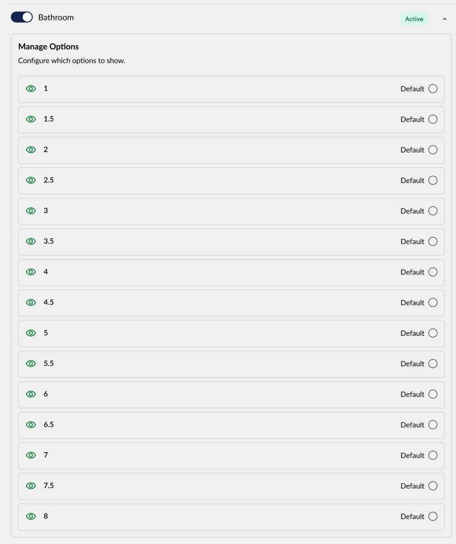Set 7.5 as the default option
This screenshot has width=456, height=544.
[x=433, y=486]
